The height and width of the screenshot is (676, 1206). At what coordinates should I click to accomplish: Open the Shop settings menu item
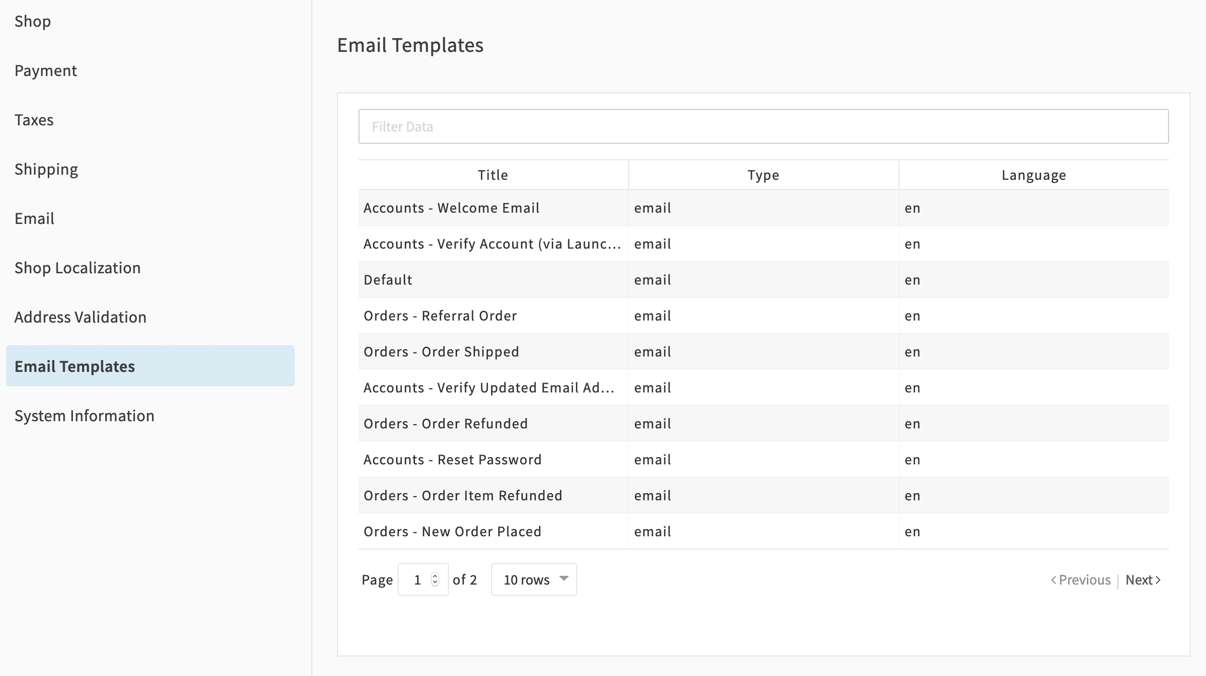[x=33, y=22]
